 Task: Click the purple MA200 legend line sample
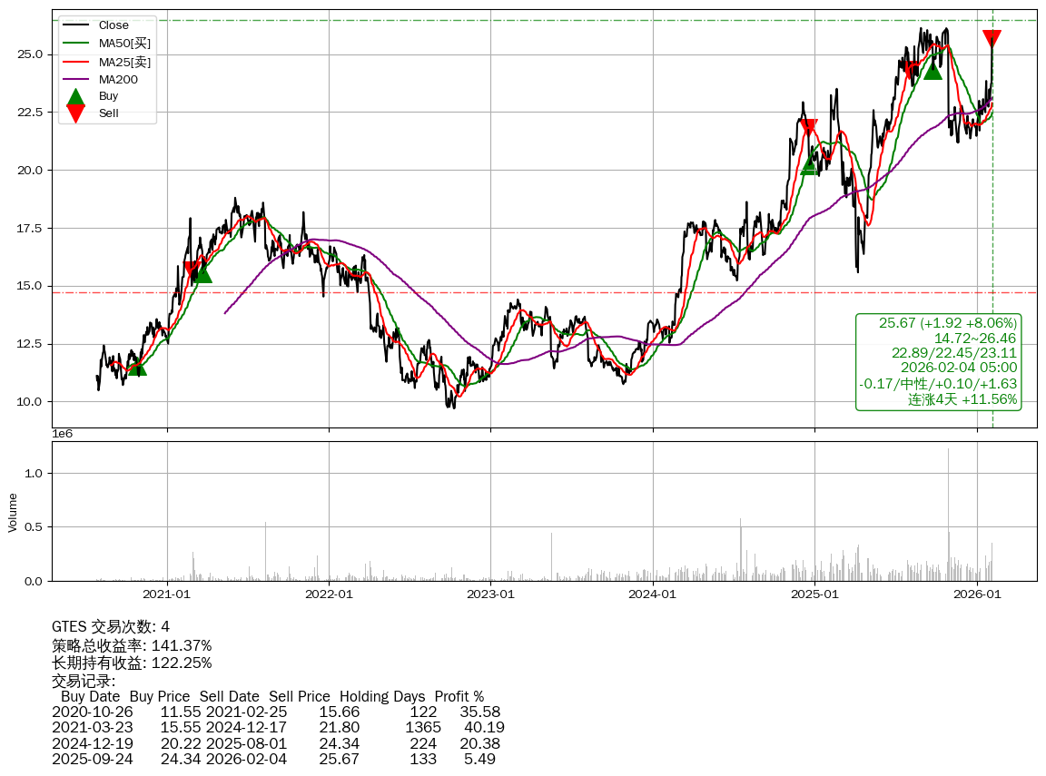(76, 80)
